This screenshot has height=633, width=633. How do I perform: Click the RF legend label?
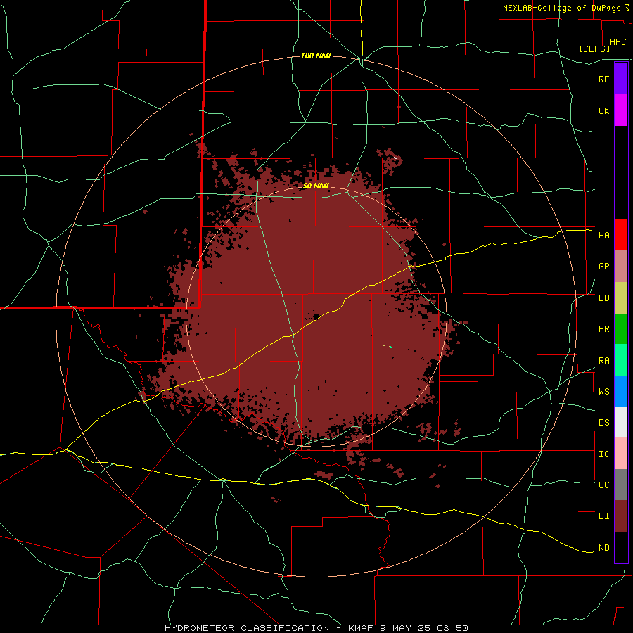click(603, 79)
